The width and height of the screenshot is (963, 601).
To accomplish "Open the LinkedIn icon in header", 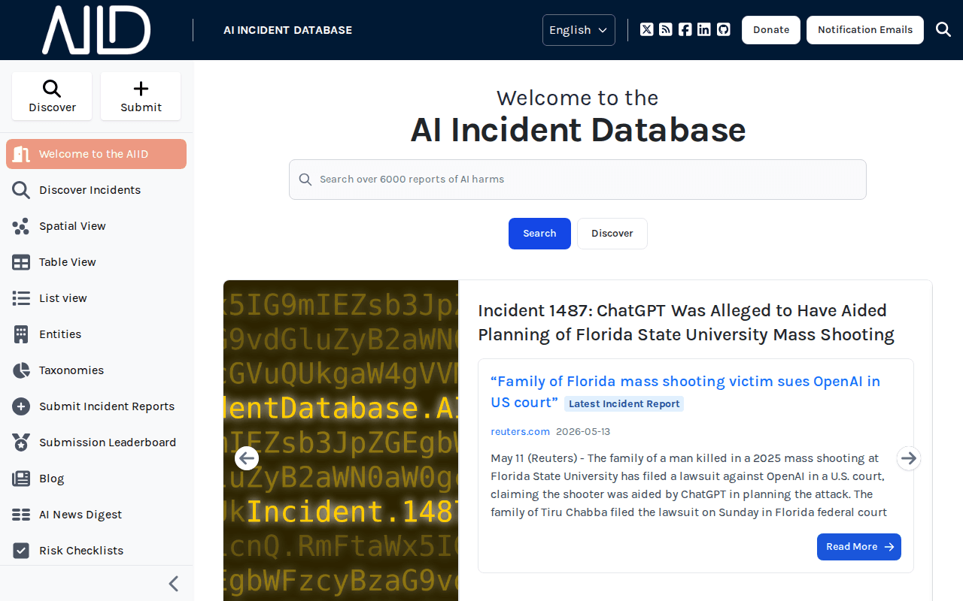I will (704, 29).
